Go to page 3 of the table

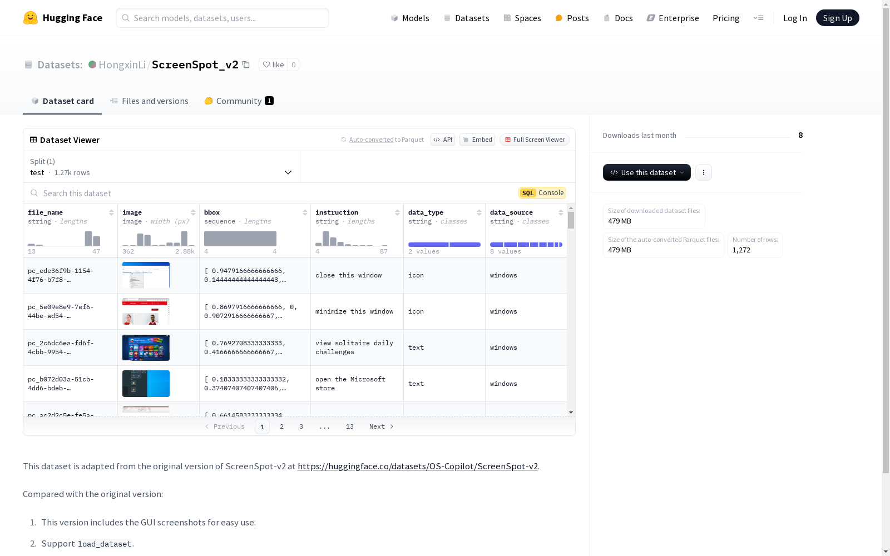301,426
